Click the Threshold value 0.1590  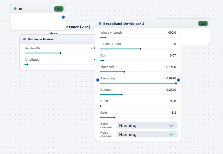171,67
